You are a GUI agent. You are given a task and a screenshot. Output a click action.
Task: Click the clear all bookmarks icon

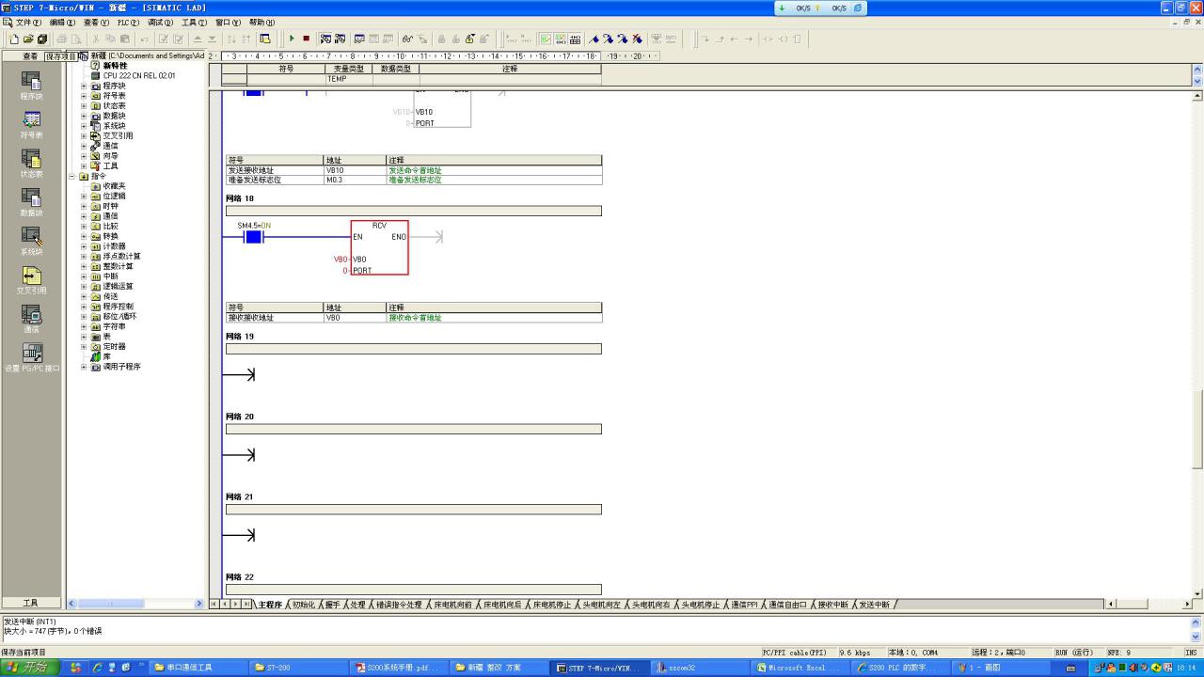click(x=637, y=39)
